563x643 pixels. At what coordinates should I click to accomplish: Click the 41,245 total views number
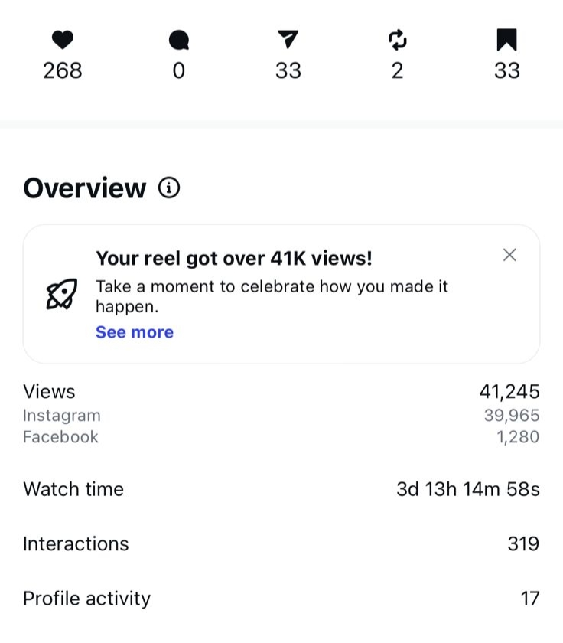(x=509, y=392)
